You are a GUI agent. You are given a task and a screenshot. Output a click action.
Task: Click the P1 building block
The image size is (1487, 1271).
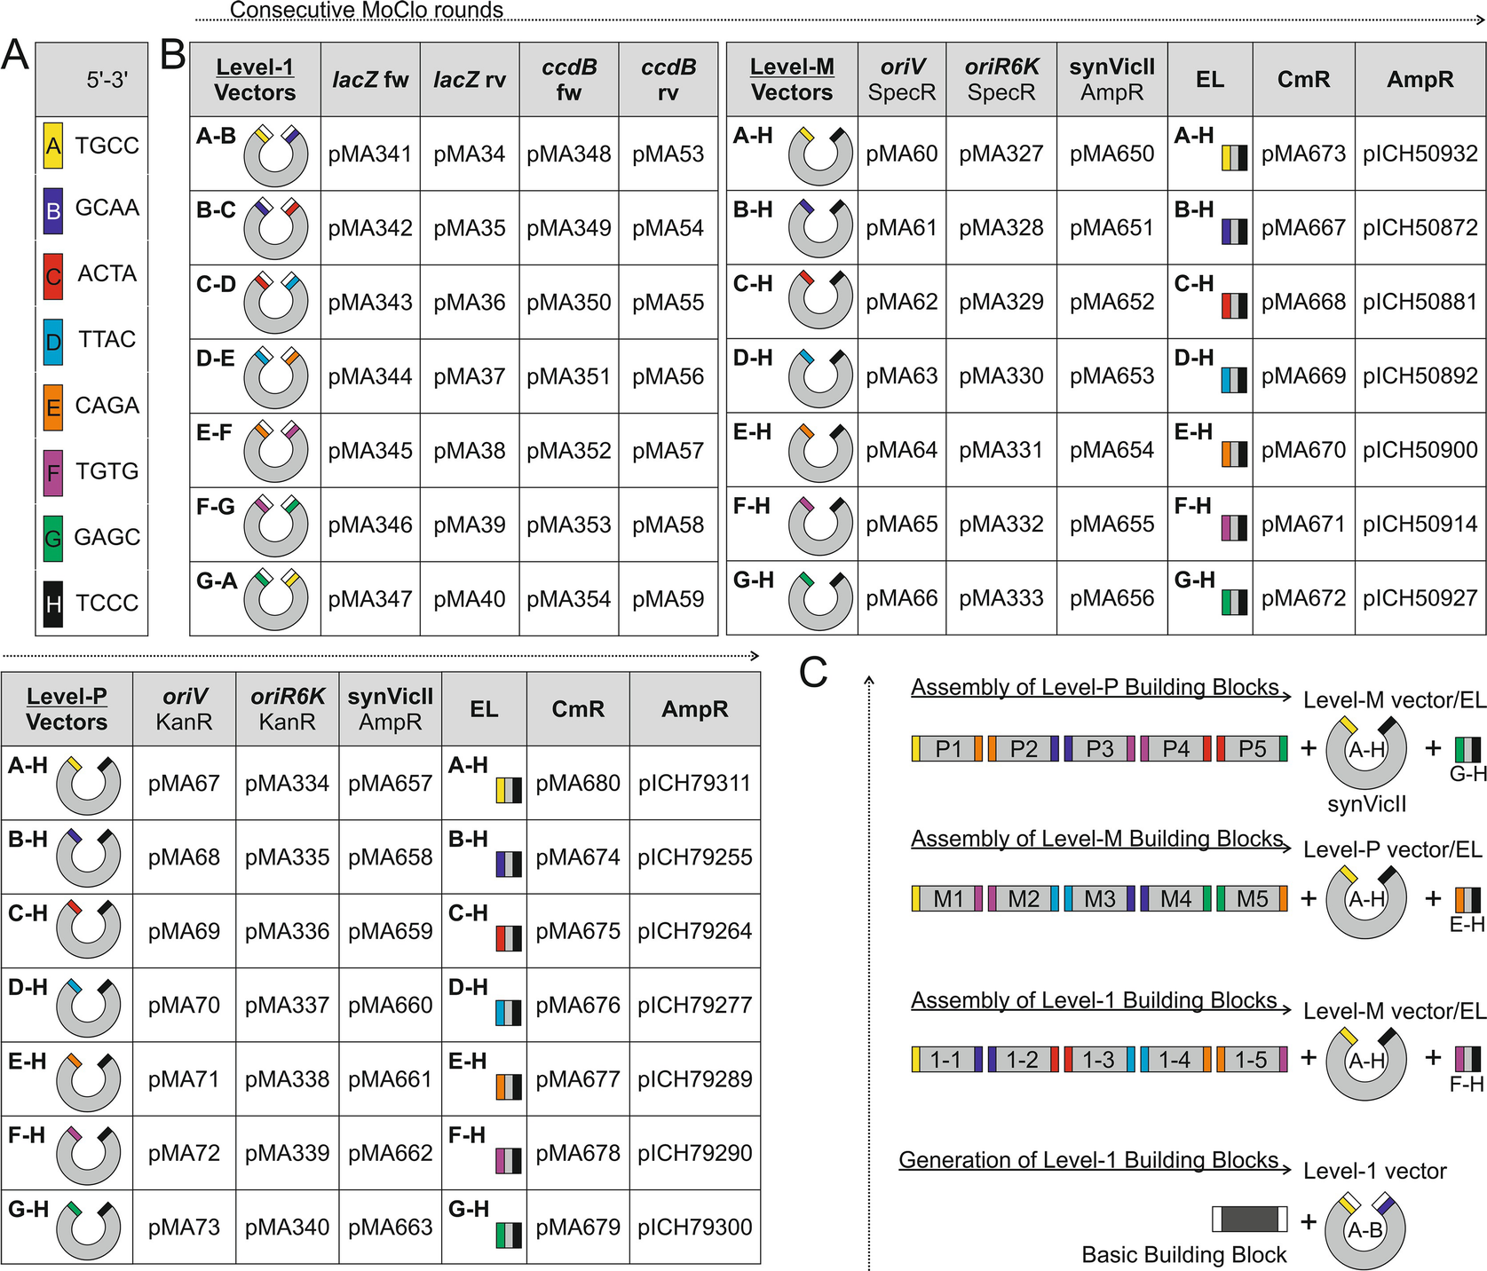coord(947,749)
